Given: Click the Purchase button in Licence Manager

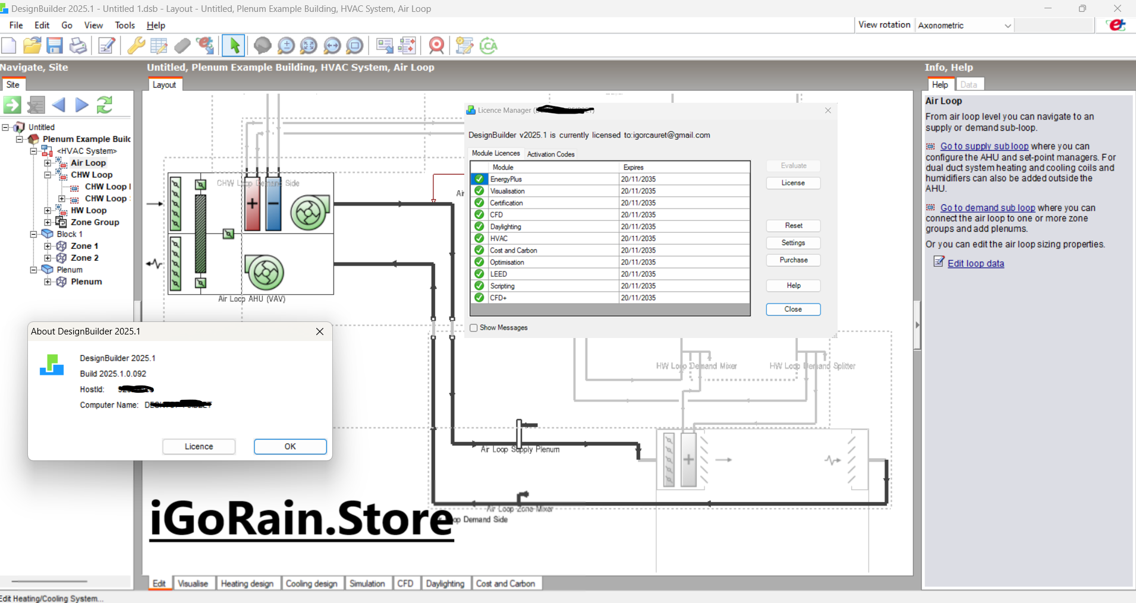Looking at the screenshot, I should click(x=793, y=260).
